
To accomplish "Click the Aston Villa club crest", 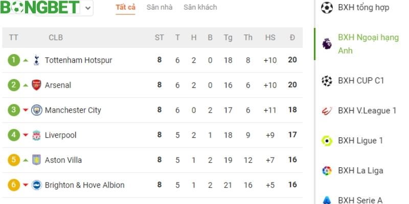I will tap(36, 160).
